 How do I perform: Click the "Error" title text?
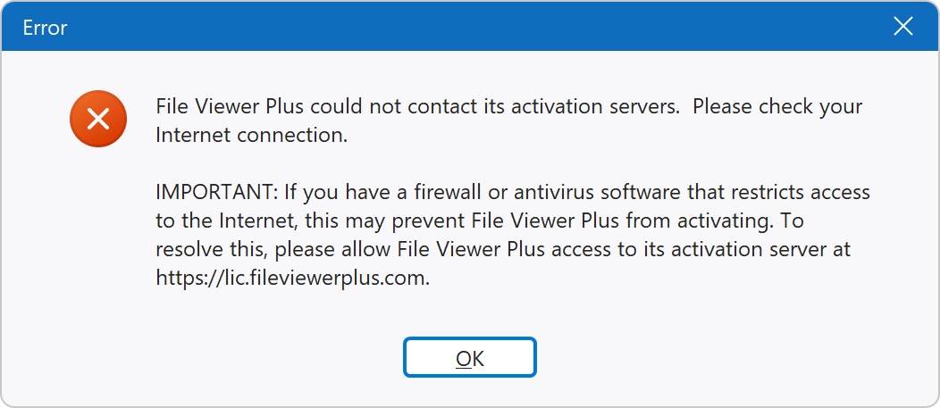(x=45, y=28)
